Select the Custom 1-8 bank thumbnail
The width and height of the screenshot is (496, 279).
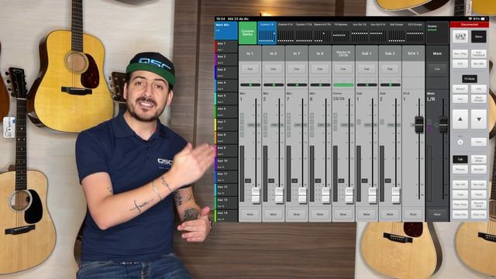pos(267,33)
